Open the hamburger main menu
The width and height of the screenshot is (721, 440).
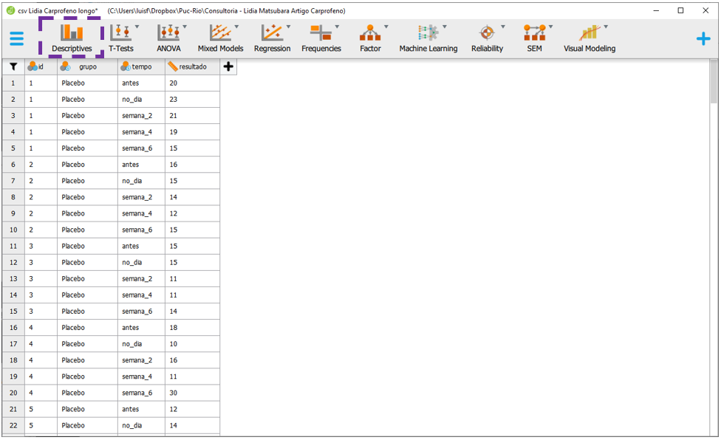(x=16, y=39)
